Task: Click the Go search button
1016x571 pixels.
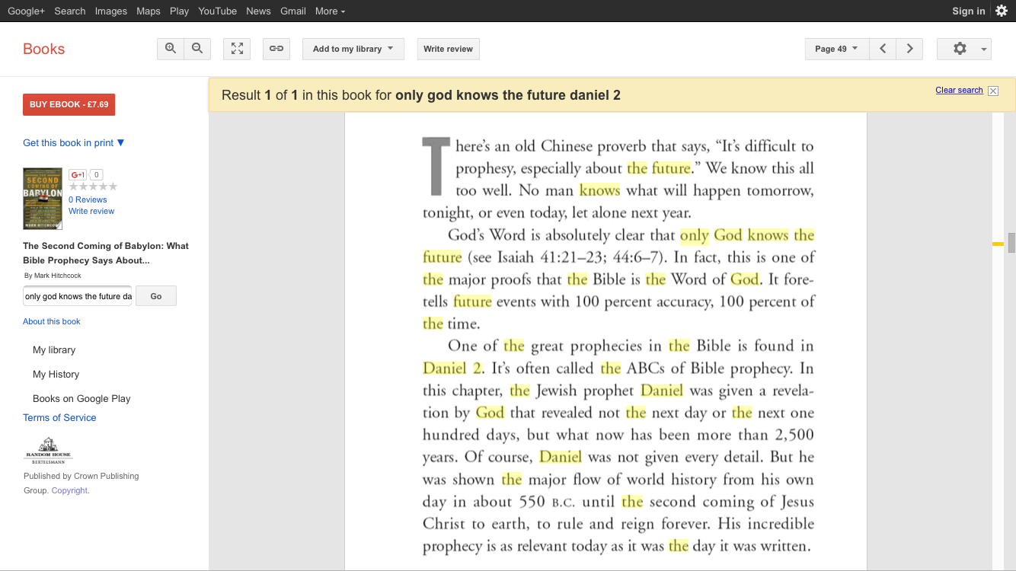Action: click(x=156, y=296)
